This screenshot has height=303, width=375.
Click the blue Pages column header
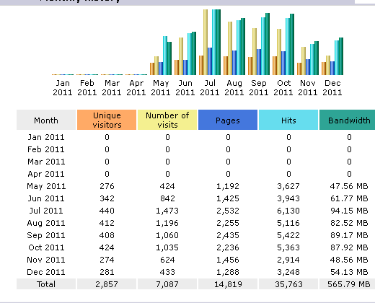point(228,120)
